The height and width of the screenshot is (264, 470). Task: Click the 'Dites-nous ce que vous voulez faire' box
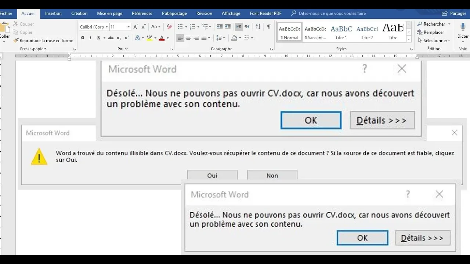pyautogui.click(x=329, y=13)
